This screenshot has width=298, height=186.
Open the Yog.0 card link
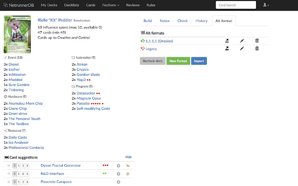81,80
